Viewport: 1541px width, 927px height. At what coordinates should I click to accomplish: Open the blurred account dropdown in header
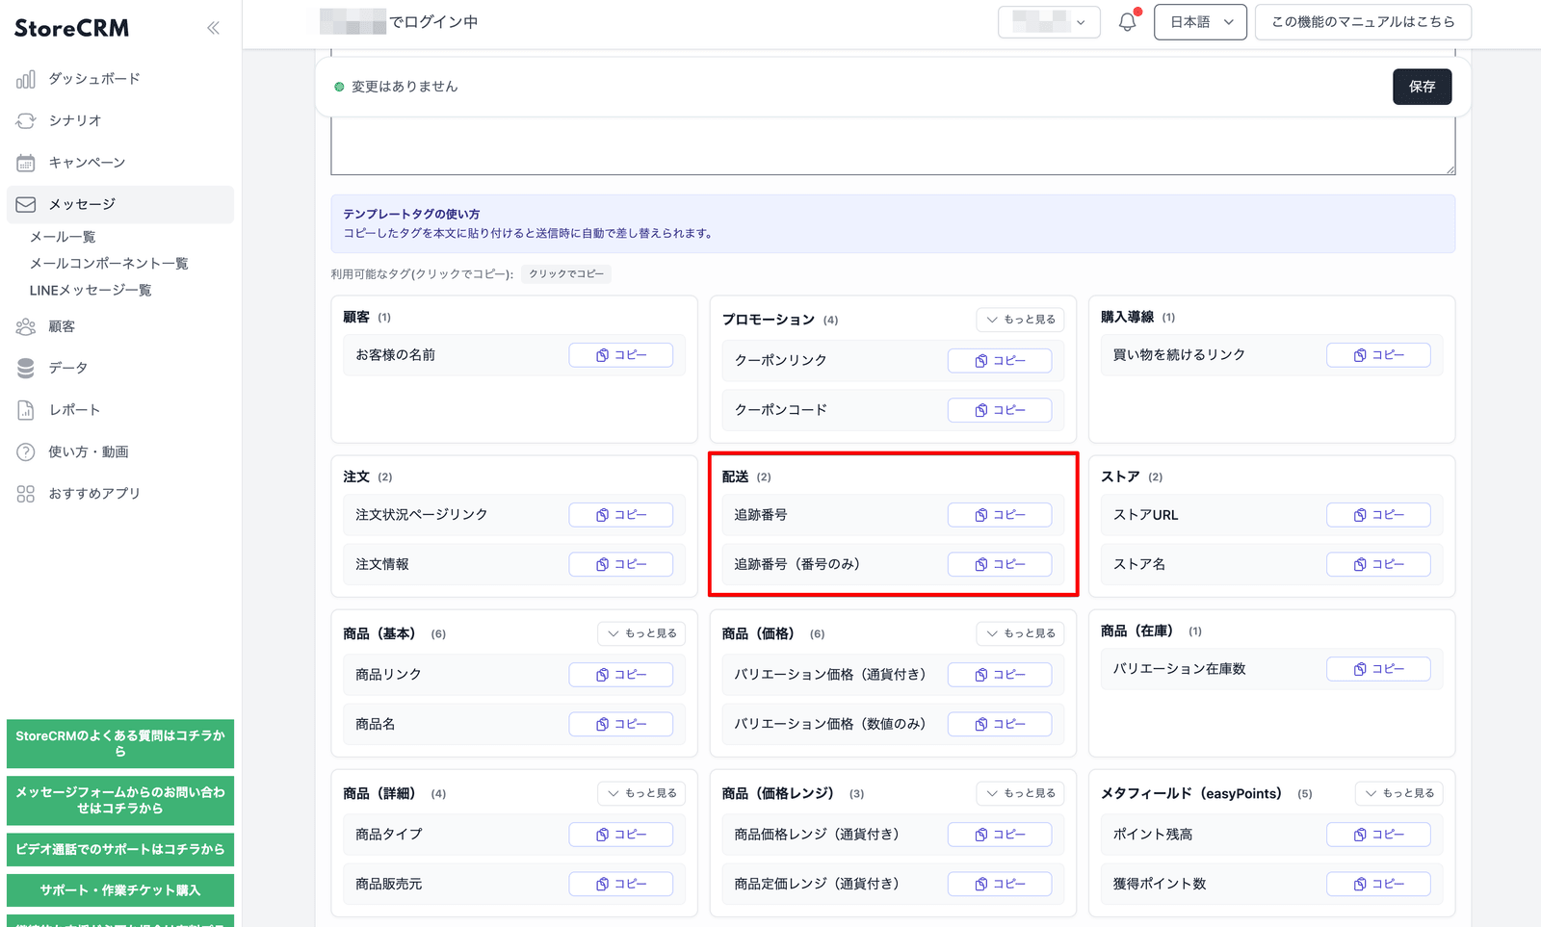click(1049, 22)
